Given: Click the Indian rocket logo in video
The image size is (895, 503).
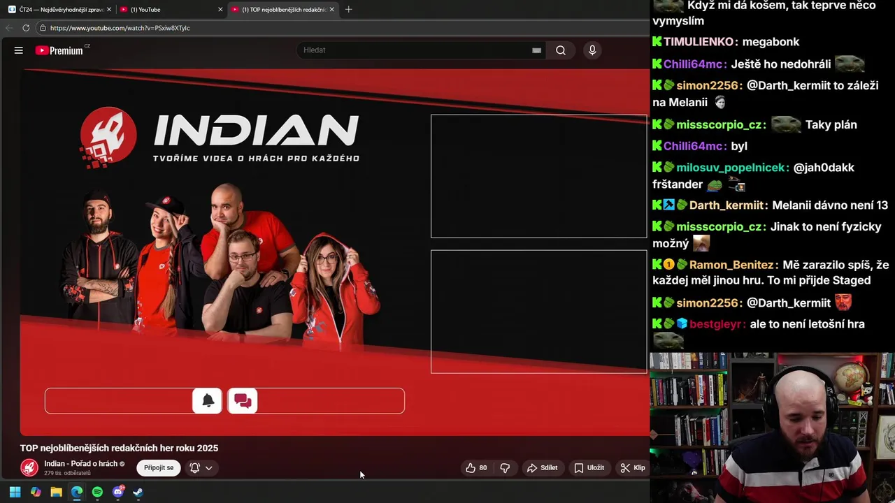Looking at the screenshot, I should (108, 136).
